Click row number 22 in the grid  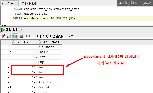pos(6,77)
